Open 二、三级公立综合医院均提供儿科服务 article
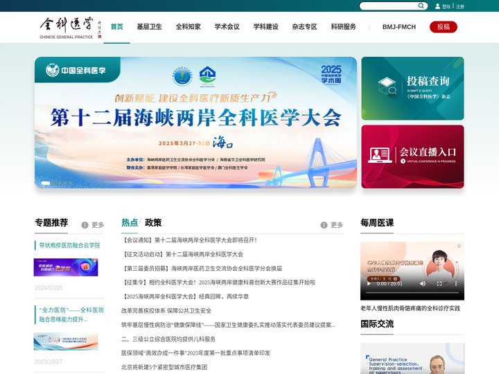This screenshot has width=499, height=374. [168, 339]
